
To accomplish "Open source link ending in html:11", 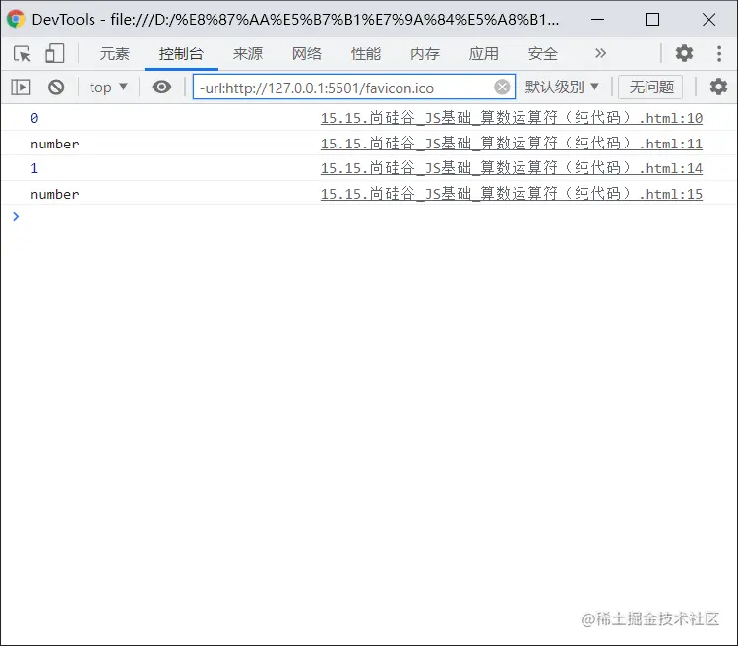I will [x=511, y=144].
